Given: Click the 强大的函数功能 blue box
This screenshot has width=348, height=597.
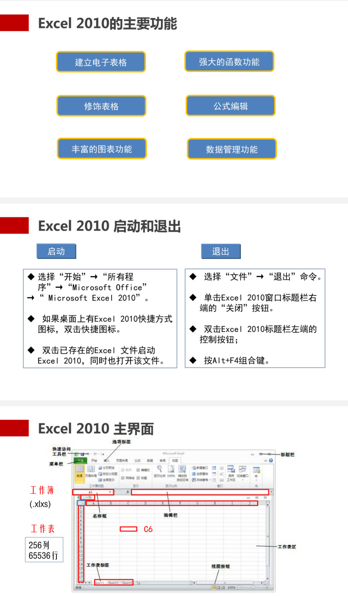Looking at the screenshot, I should point(229,61).
